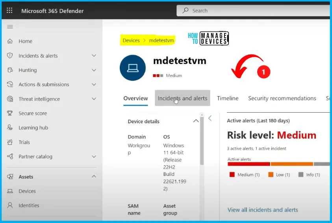Collapse the Device details section
This screenshot has width=332, height=223.
196,121
